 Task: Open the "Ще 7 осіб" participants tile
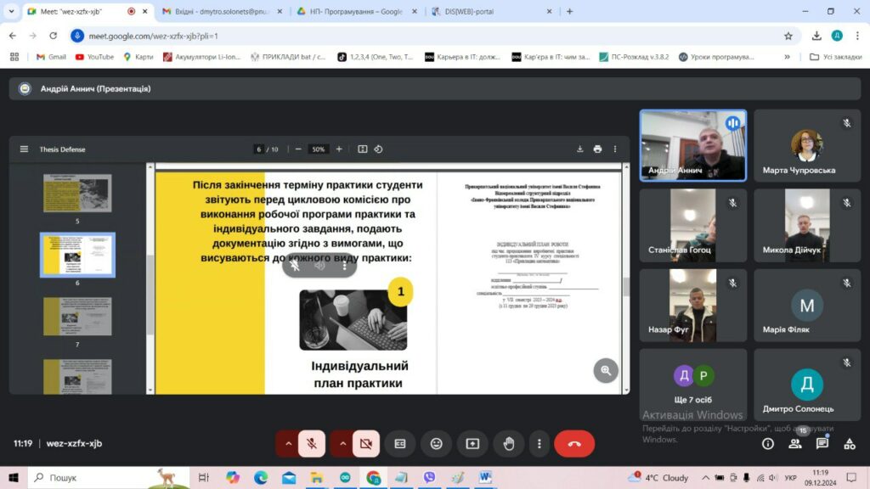click(x=693, y=384)
